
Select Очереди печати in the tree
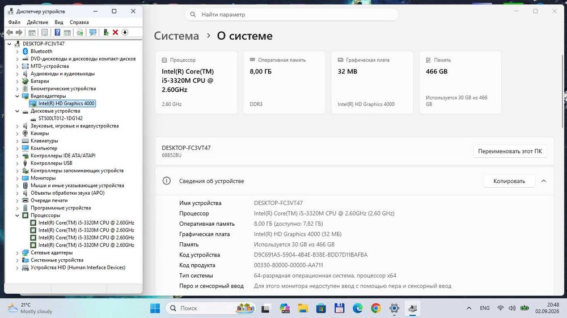(49, 200)
